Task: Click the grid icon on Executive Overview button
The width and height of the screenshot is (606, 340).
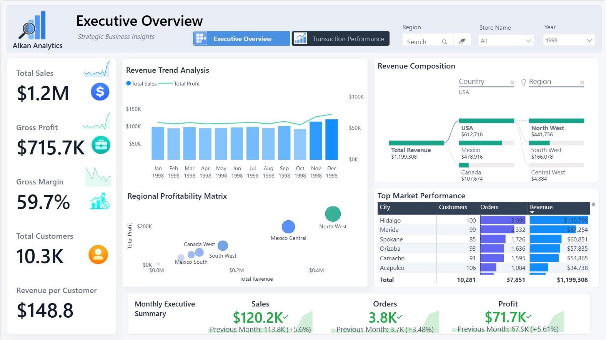Action: 201,39
